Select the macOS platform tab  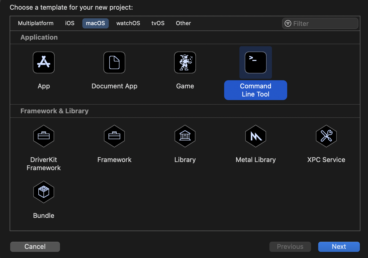(96, 23)
